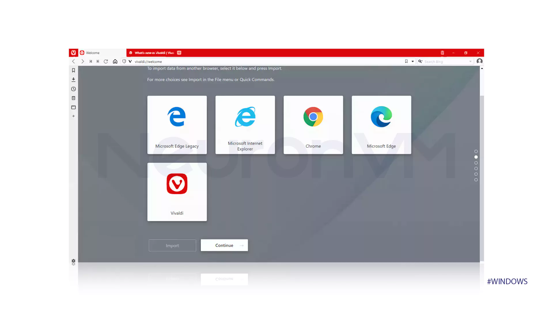553x311 pixels.
Task: Click the scrollbar up arrow
Action: coord(482,68)
